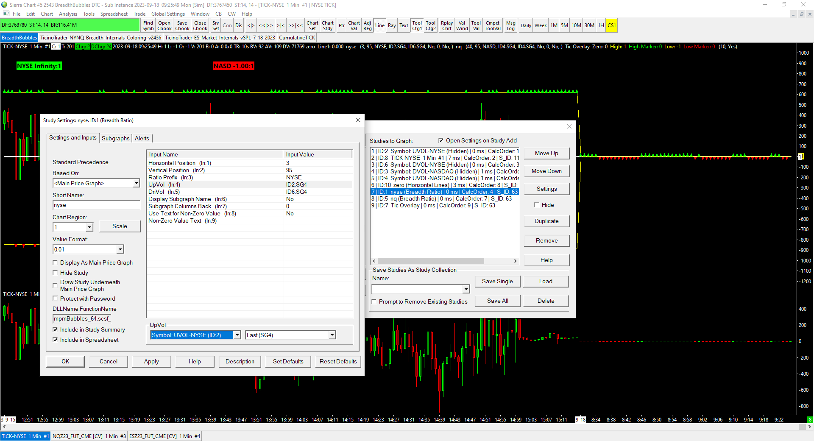This screenshot has height=441, width=814.
Task: Click the Duplicate button
Action: tap(546, 221)
